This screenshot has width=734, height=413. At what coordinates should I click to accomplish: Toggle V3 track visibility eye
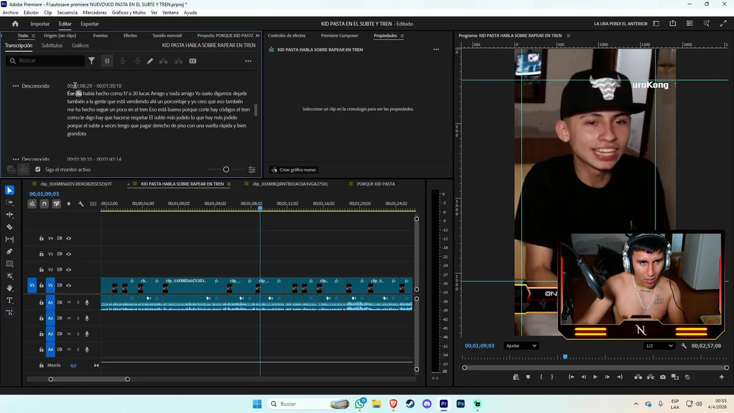click(68, 254)
